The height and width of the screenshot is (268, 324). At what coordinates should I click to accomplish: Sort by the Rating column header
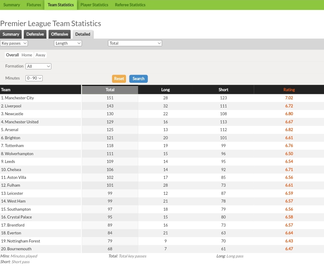coord(289,90)
